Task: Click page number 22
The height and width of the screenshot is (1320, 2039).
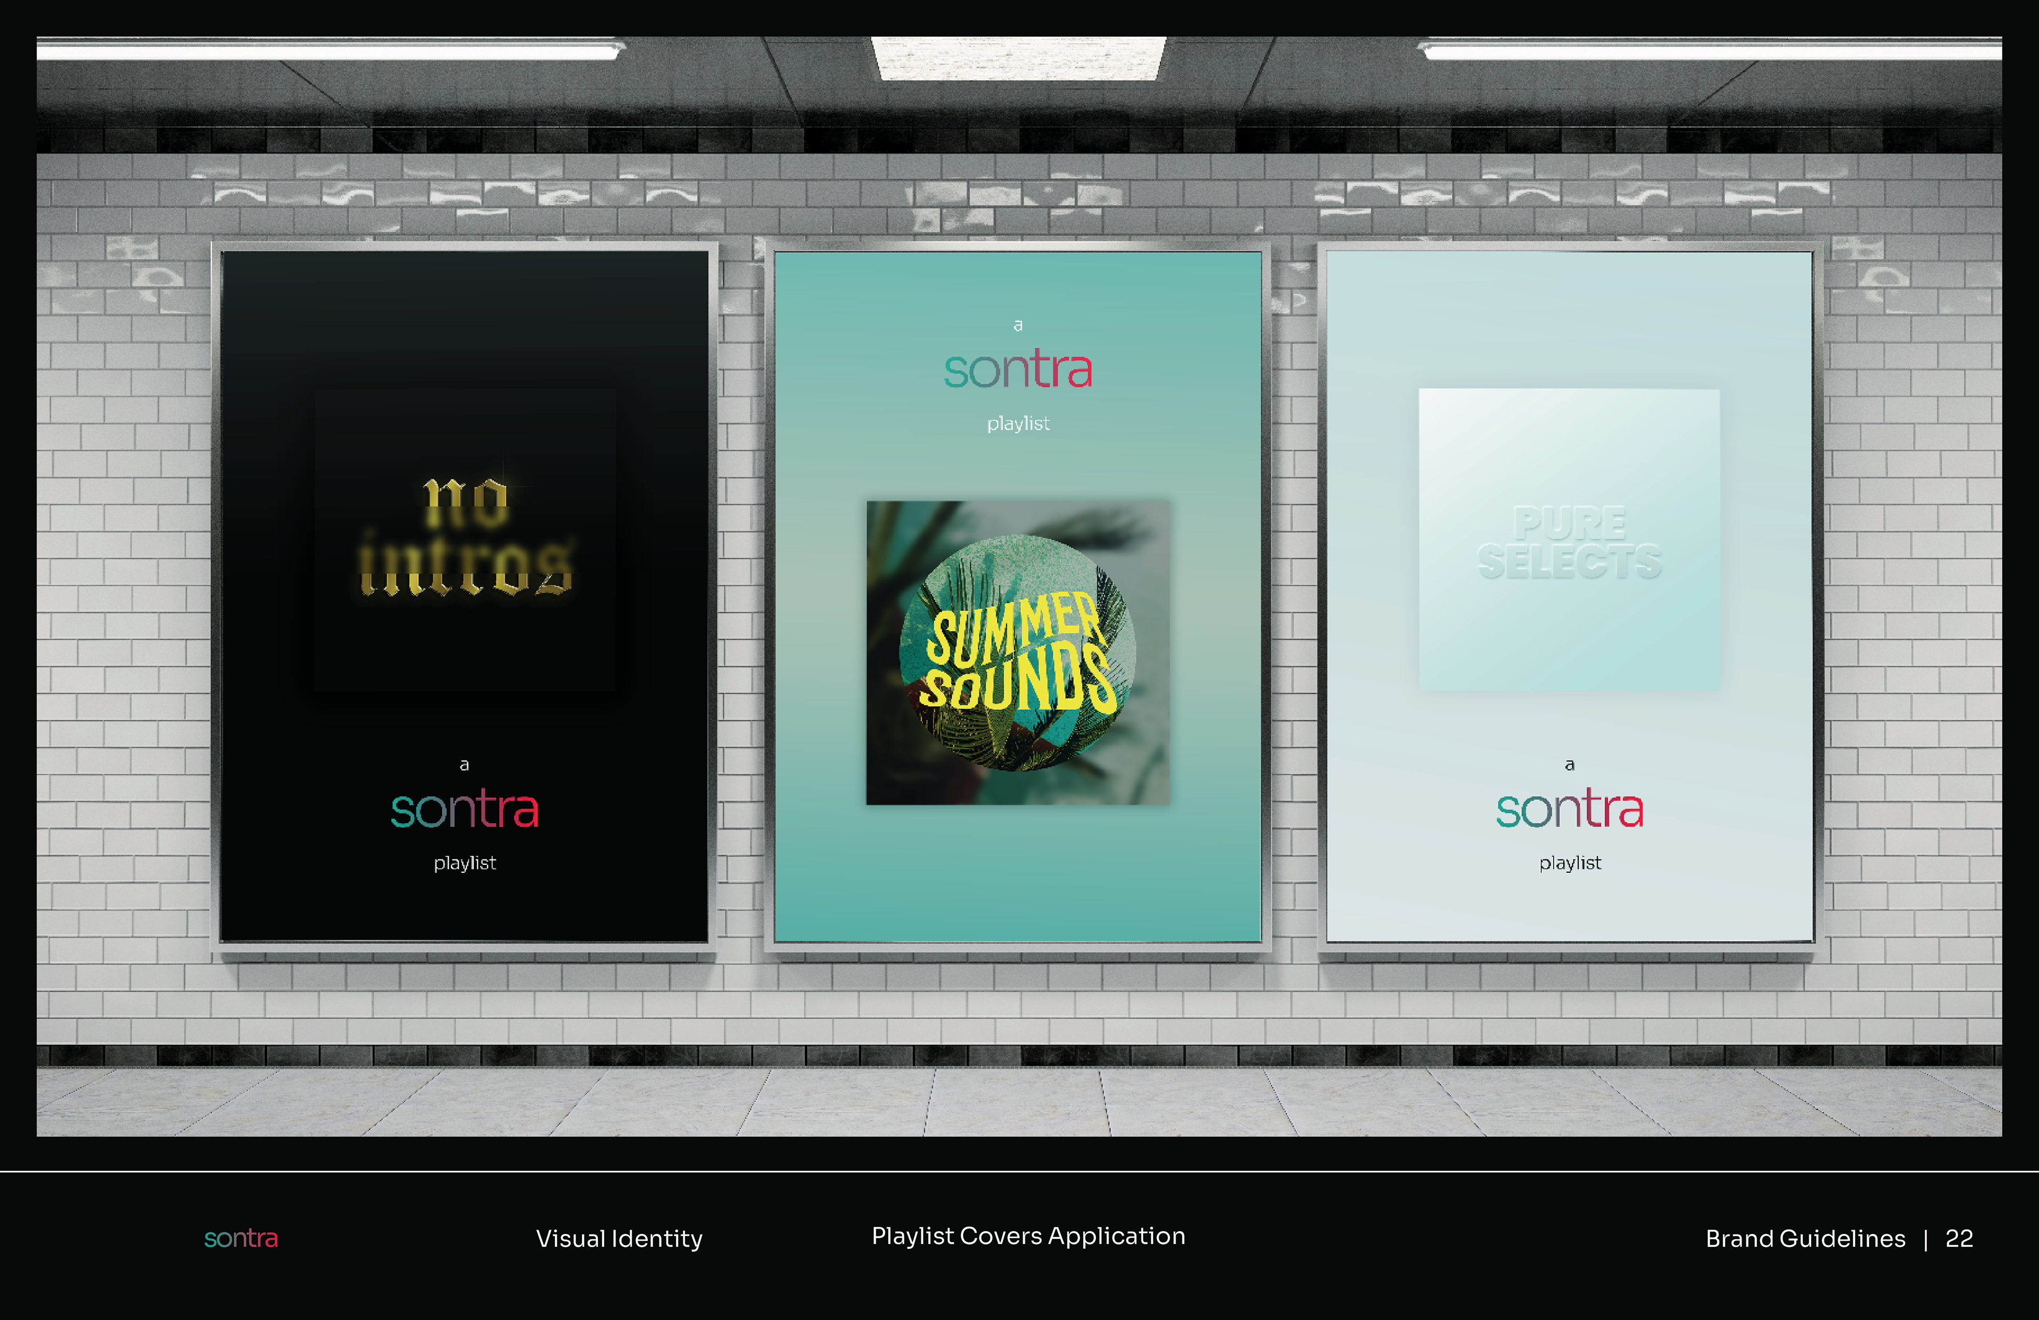Action: pyautogui.click(x=1958, y=1239)
